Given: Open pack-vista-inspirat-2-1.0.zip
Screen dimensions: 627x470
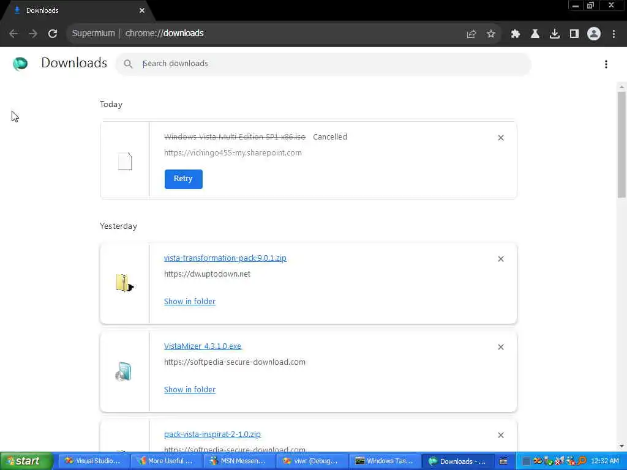Looking at the screenshot, I should pyautogui.click(x=212, y=434).
